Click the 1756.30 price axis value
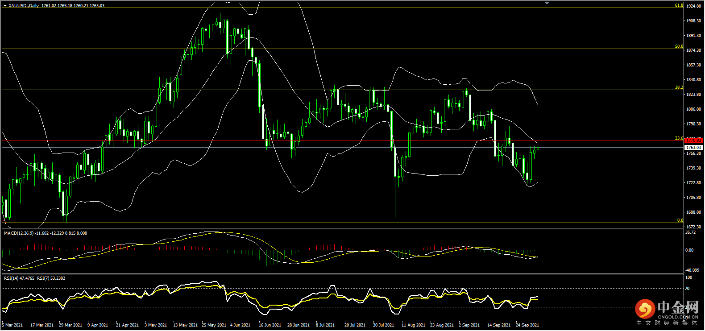 point(693,153)
